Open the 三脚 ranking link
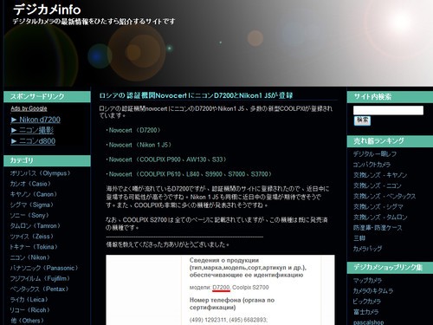Viewport: 433px width, 325px height. tap(359, 238)
